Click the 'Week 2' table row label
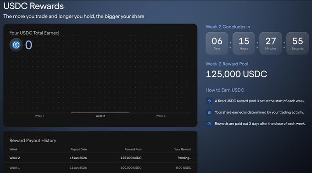This screenshot has width=312, height=173. (15, 158)
